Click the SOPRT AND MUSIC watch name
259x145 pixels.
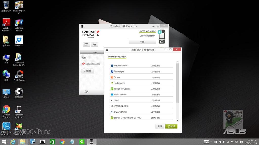[147, 31]
